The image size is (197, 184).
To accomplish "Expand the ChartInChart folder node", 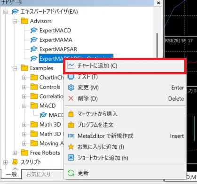I will coord(24,78).
